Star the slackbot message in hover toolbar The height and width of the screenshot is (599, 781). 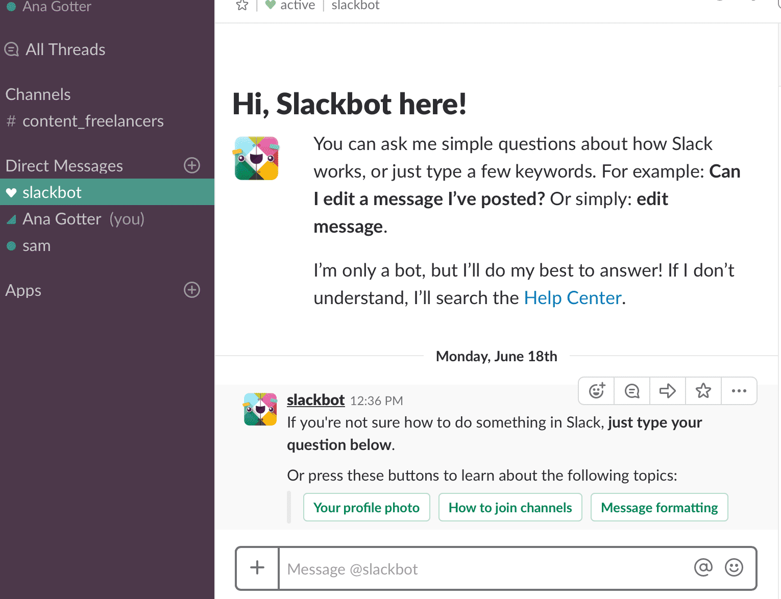click(x=703, y=391)
